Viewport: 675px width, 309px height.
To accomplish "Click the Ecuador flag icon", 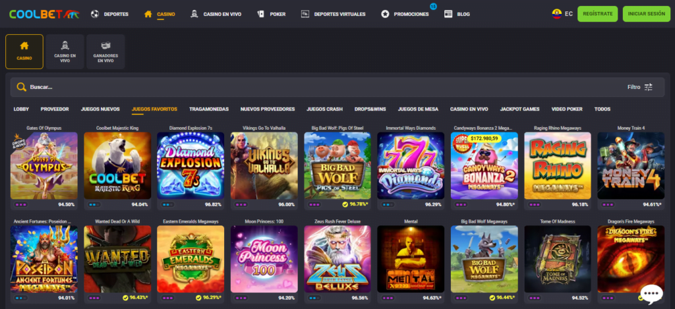I will pyautogui.click(x=556, y=14).
